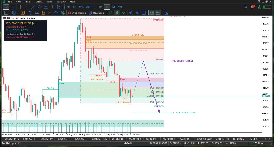Choose the horizontal line drawing tool

coord(27,7)
